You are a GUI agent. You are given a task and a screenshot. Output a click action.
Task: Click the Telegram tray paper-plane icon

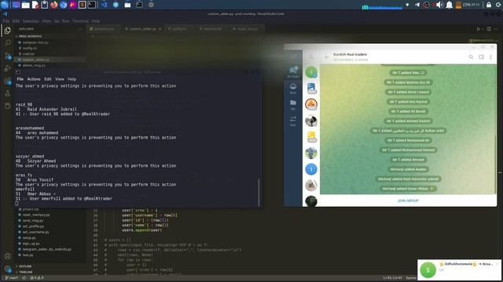(417, 5)
